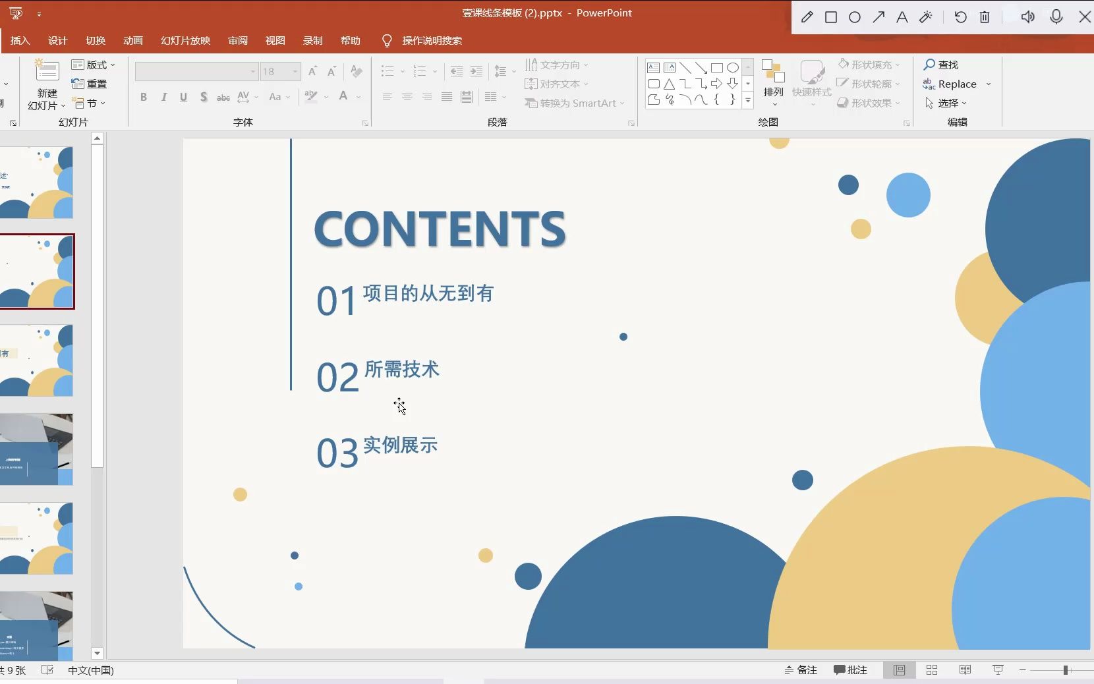
Task: Click the text 所需技术 on slide
Action: 401,369
